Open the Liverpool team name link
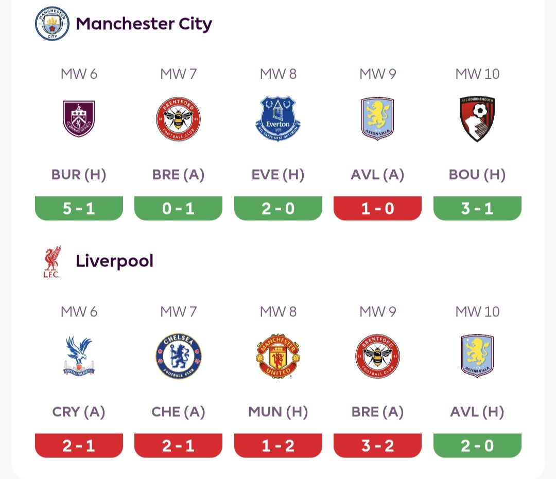556x479 pixels. (114, 261)
